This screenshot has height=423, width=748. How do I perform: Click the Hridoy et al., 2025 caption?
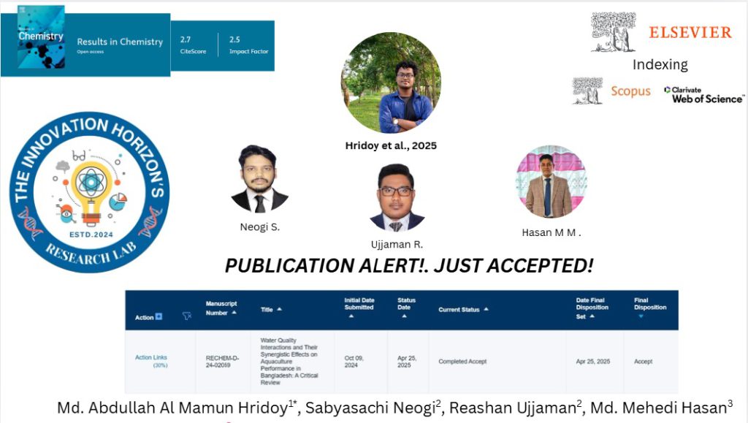coord(391,145)
